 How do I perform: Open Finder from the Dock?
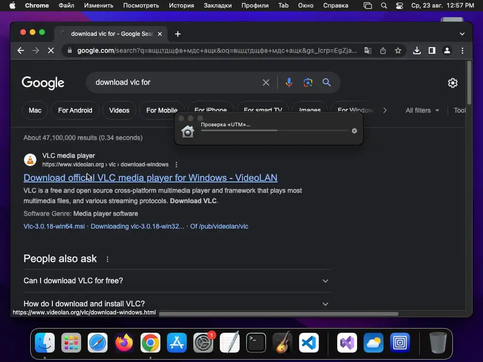pyautogui.click(x=45, y=343)
